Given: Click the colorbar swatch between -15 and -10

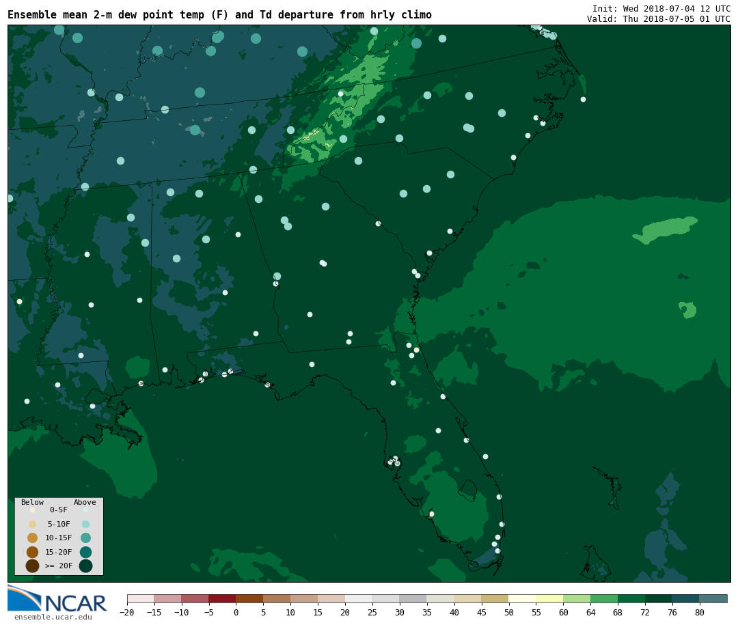Looking at the screenshot, I should (168, 598).
